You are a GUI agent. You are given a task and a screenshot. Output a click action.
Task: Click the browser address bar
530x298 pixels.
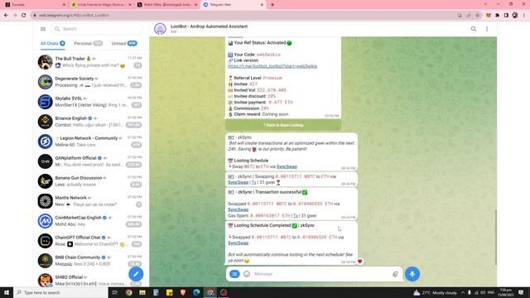243,15
